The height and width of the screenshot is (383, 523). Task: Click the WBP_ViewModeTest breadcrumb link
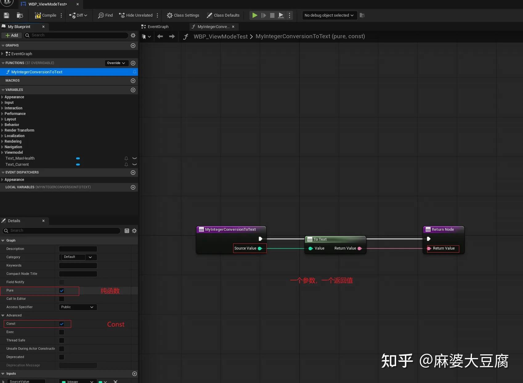pos(221,36)
